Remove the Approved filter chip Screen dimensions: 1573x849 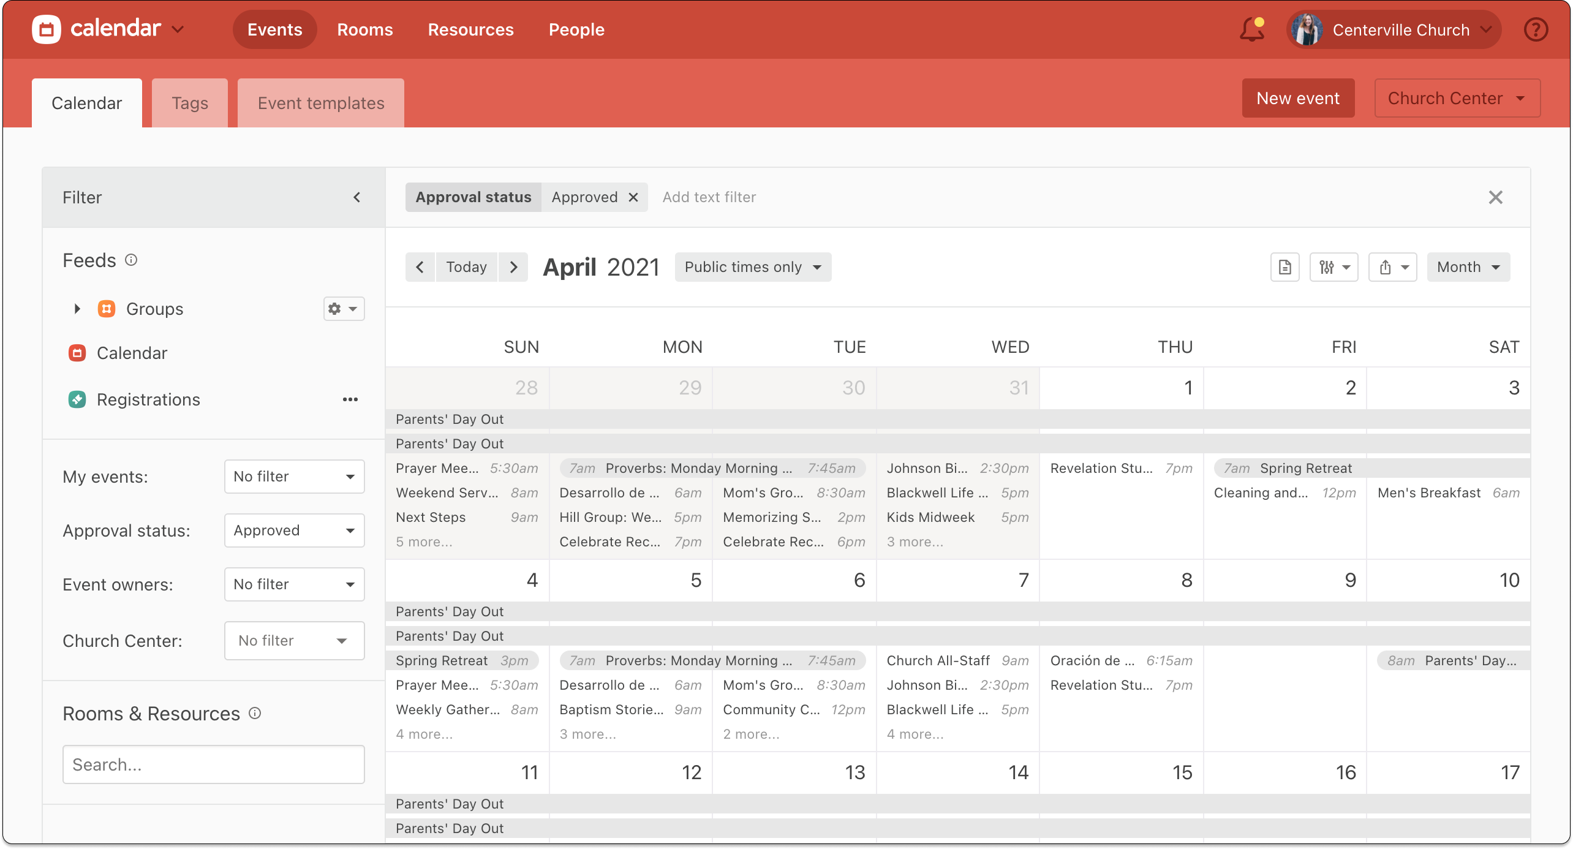pos(633,197)
